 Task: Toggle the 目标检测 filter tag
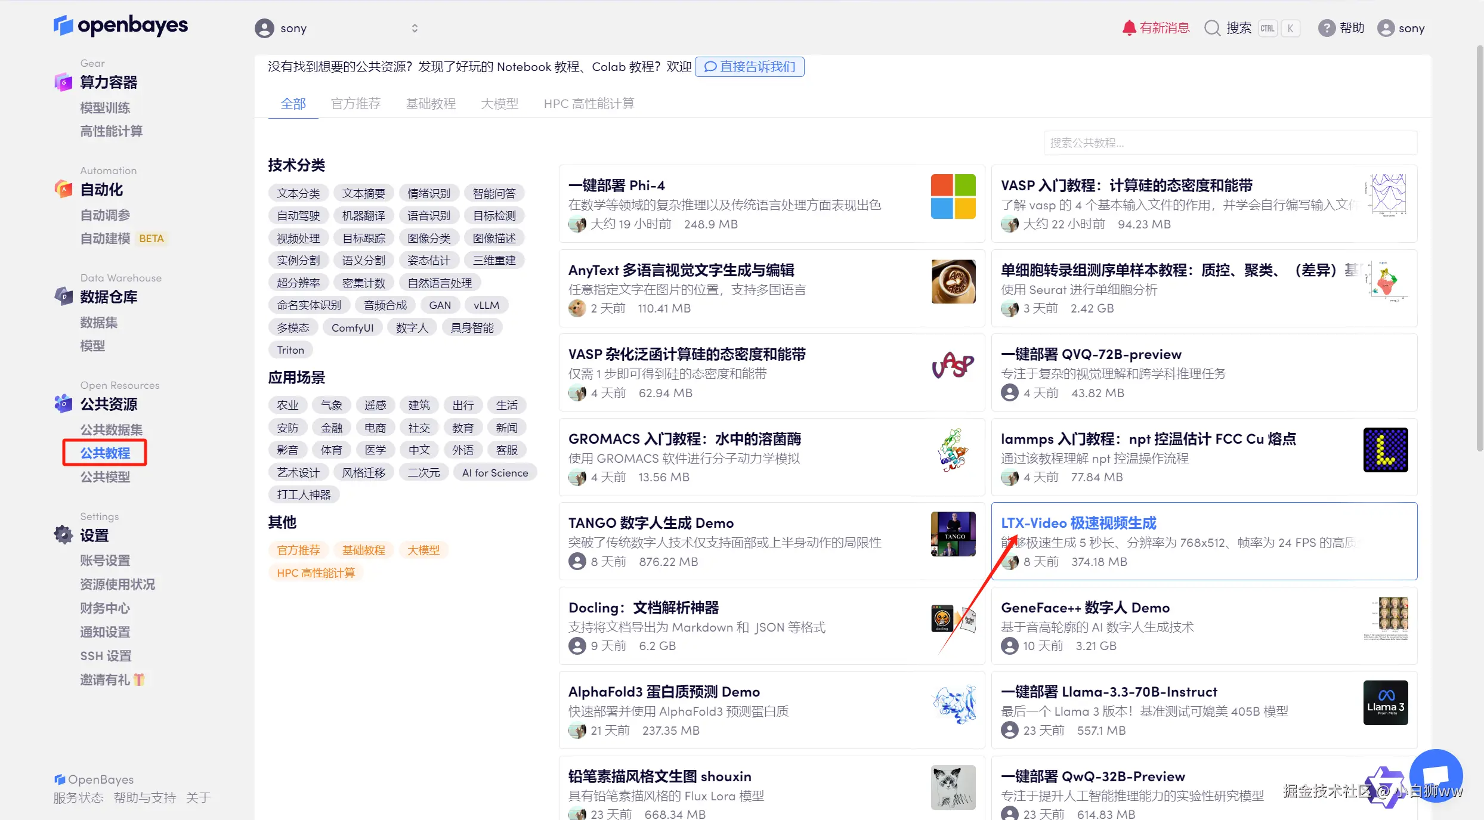click(x=494, y=215)
